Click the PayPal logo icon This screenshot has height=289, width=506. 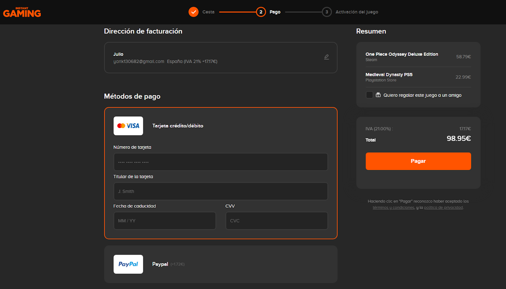(128, 264)
